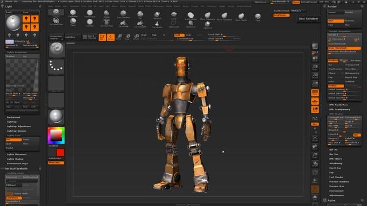Toggle the Zadd button

pyautogui.click(x=179, y=35)
